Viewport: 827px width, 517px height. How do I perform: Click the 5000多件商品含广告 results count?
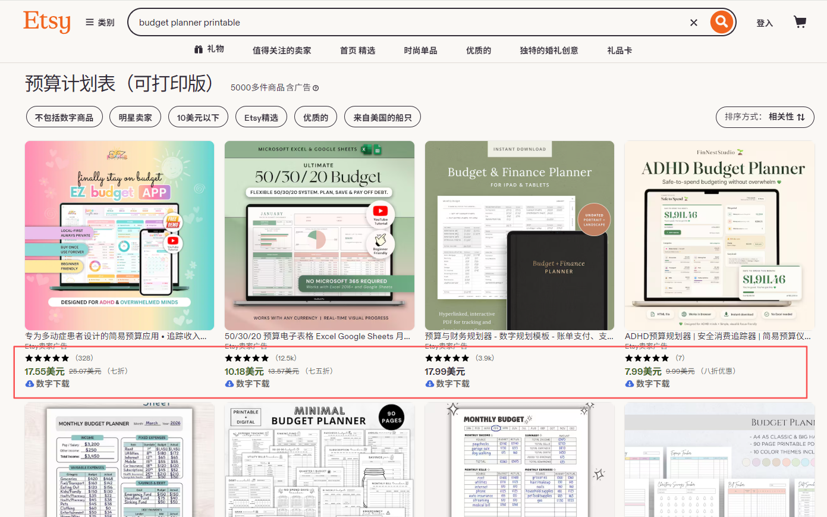pos(271,88)
